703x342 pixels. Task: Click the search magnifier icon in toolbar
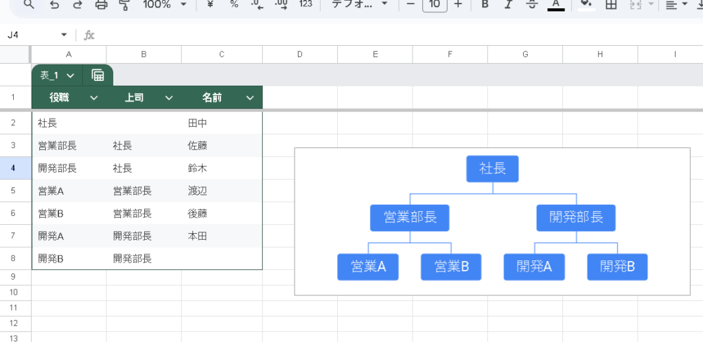pyautogui.click(x=28, y=4)
